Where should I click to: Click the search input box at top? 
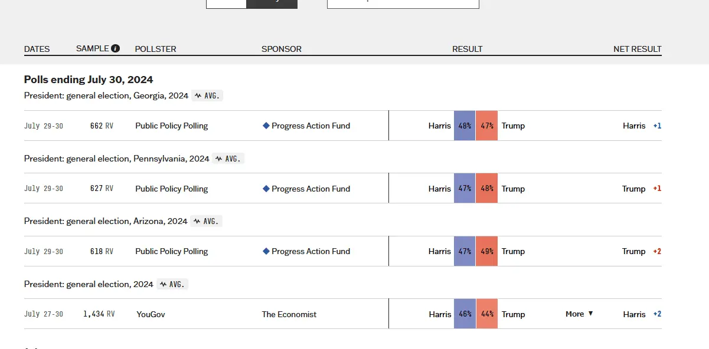403,3
